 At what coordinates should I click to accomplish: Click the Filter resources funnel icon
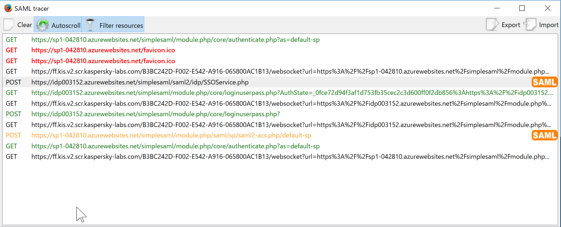click(90, 25)
